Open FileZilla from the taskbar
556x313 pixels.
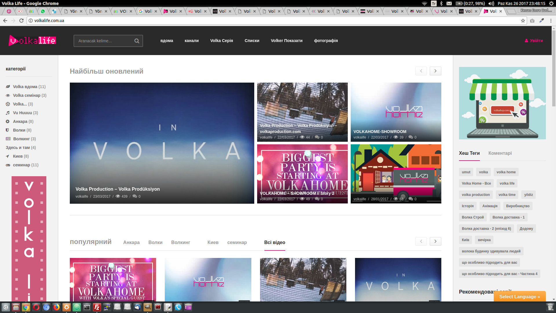(97, 307)
